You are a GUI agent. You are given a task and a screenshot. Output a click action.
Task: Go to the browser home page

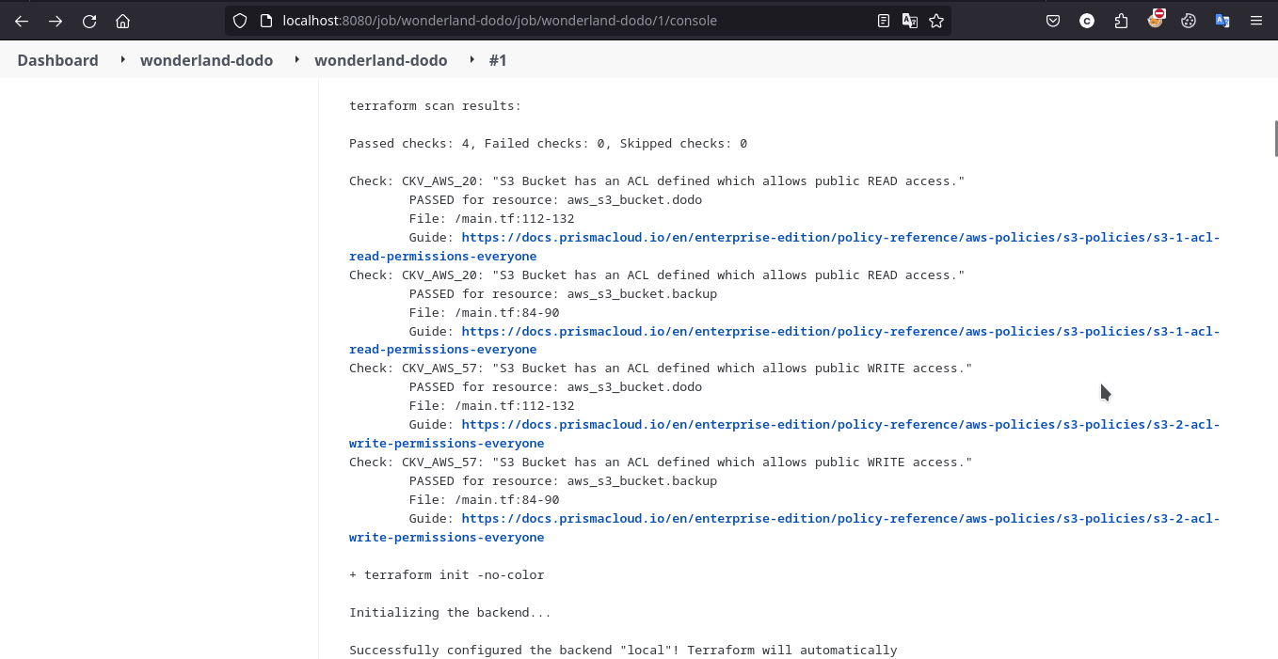coord(123,21)
